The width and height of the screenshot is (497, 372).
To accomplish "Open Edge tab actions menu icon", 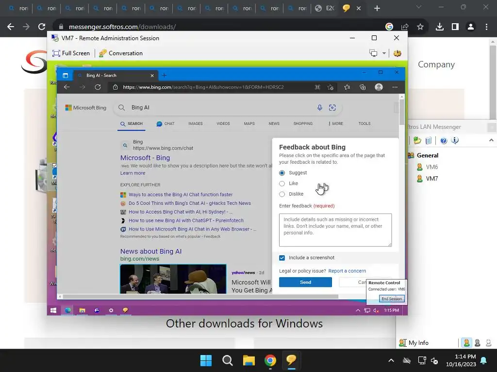I will [66, 75].
